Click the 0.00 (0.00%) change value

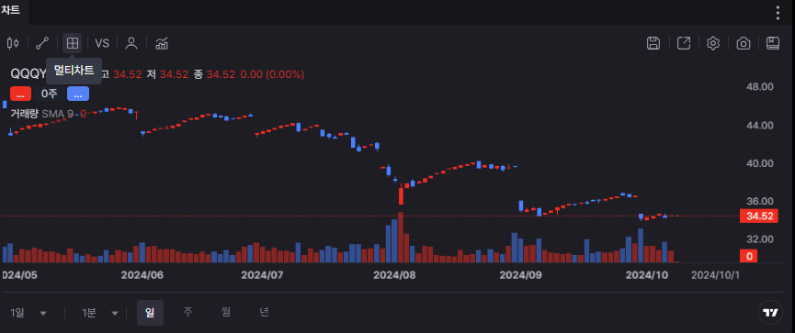[272, 74]
